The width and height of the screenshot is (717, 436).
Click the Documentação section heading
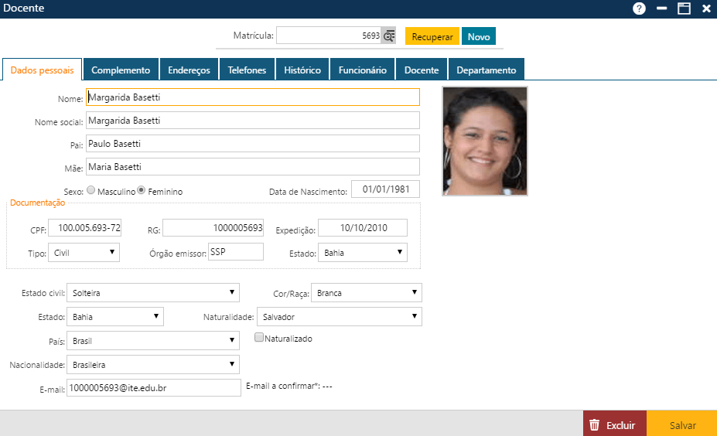click(37, 203)
